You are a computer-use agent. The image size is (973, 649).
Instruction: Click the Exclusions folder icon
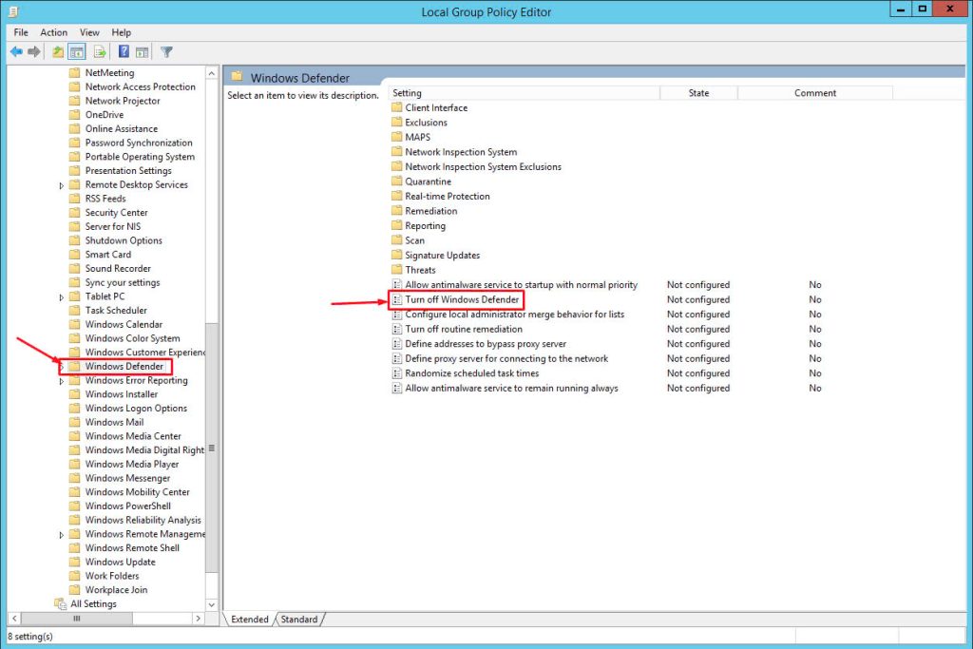[397, 123]
